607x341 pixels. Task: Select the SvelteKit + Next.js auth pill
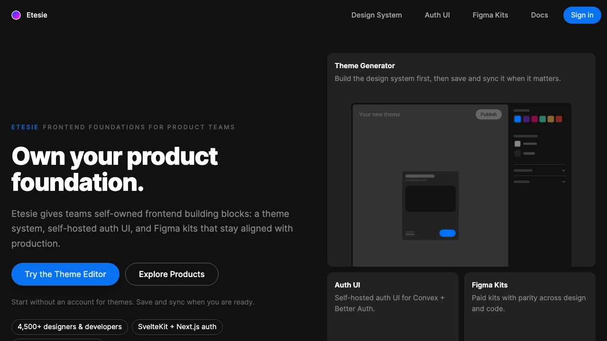click(177, 327)
